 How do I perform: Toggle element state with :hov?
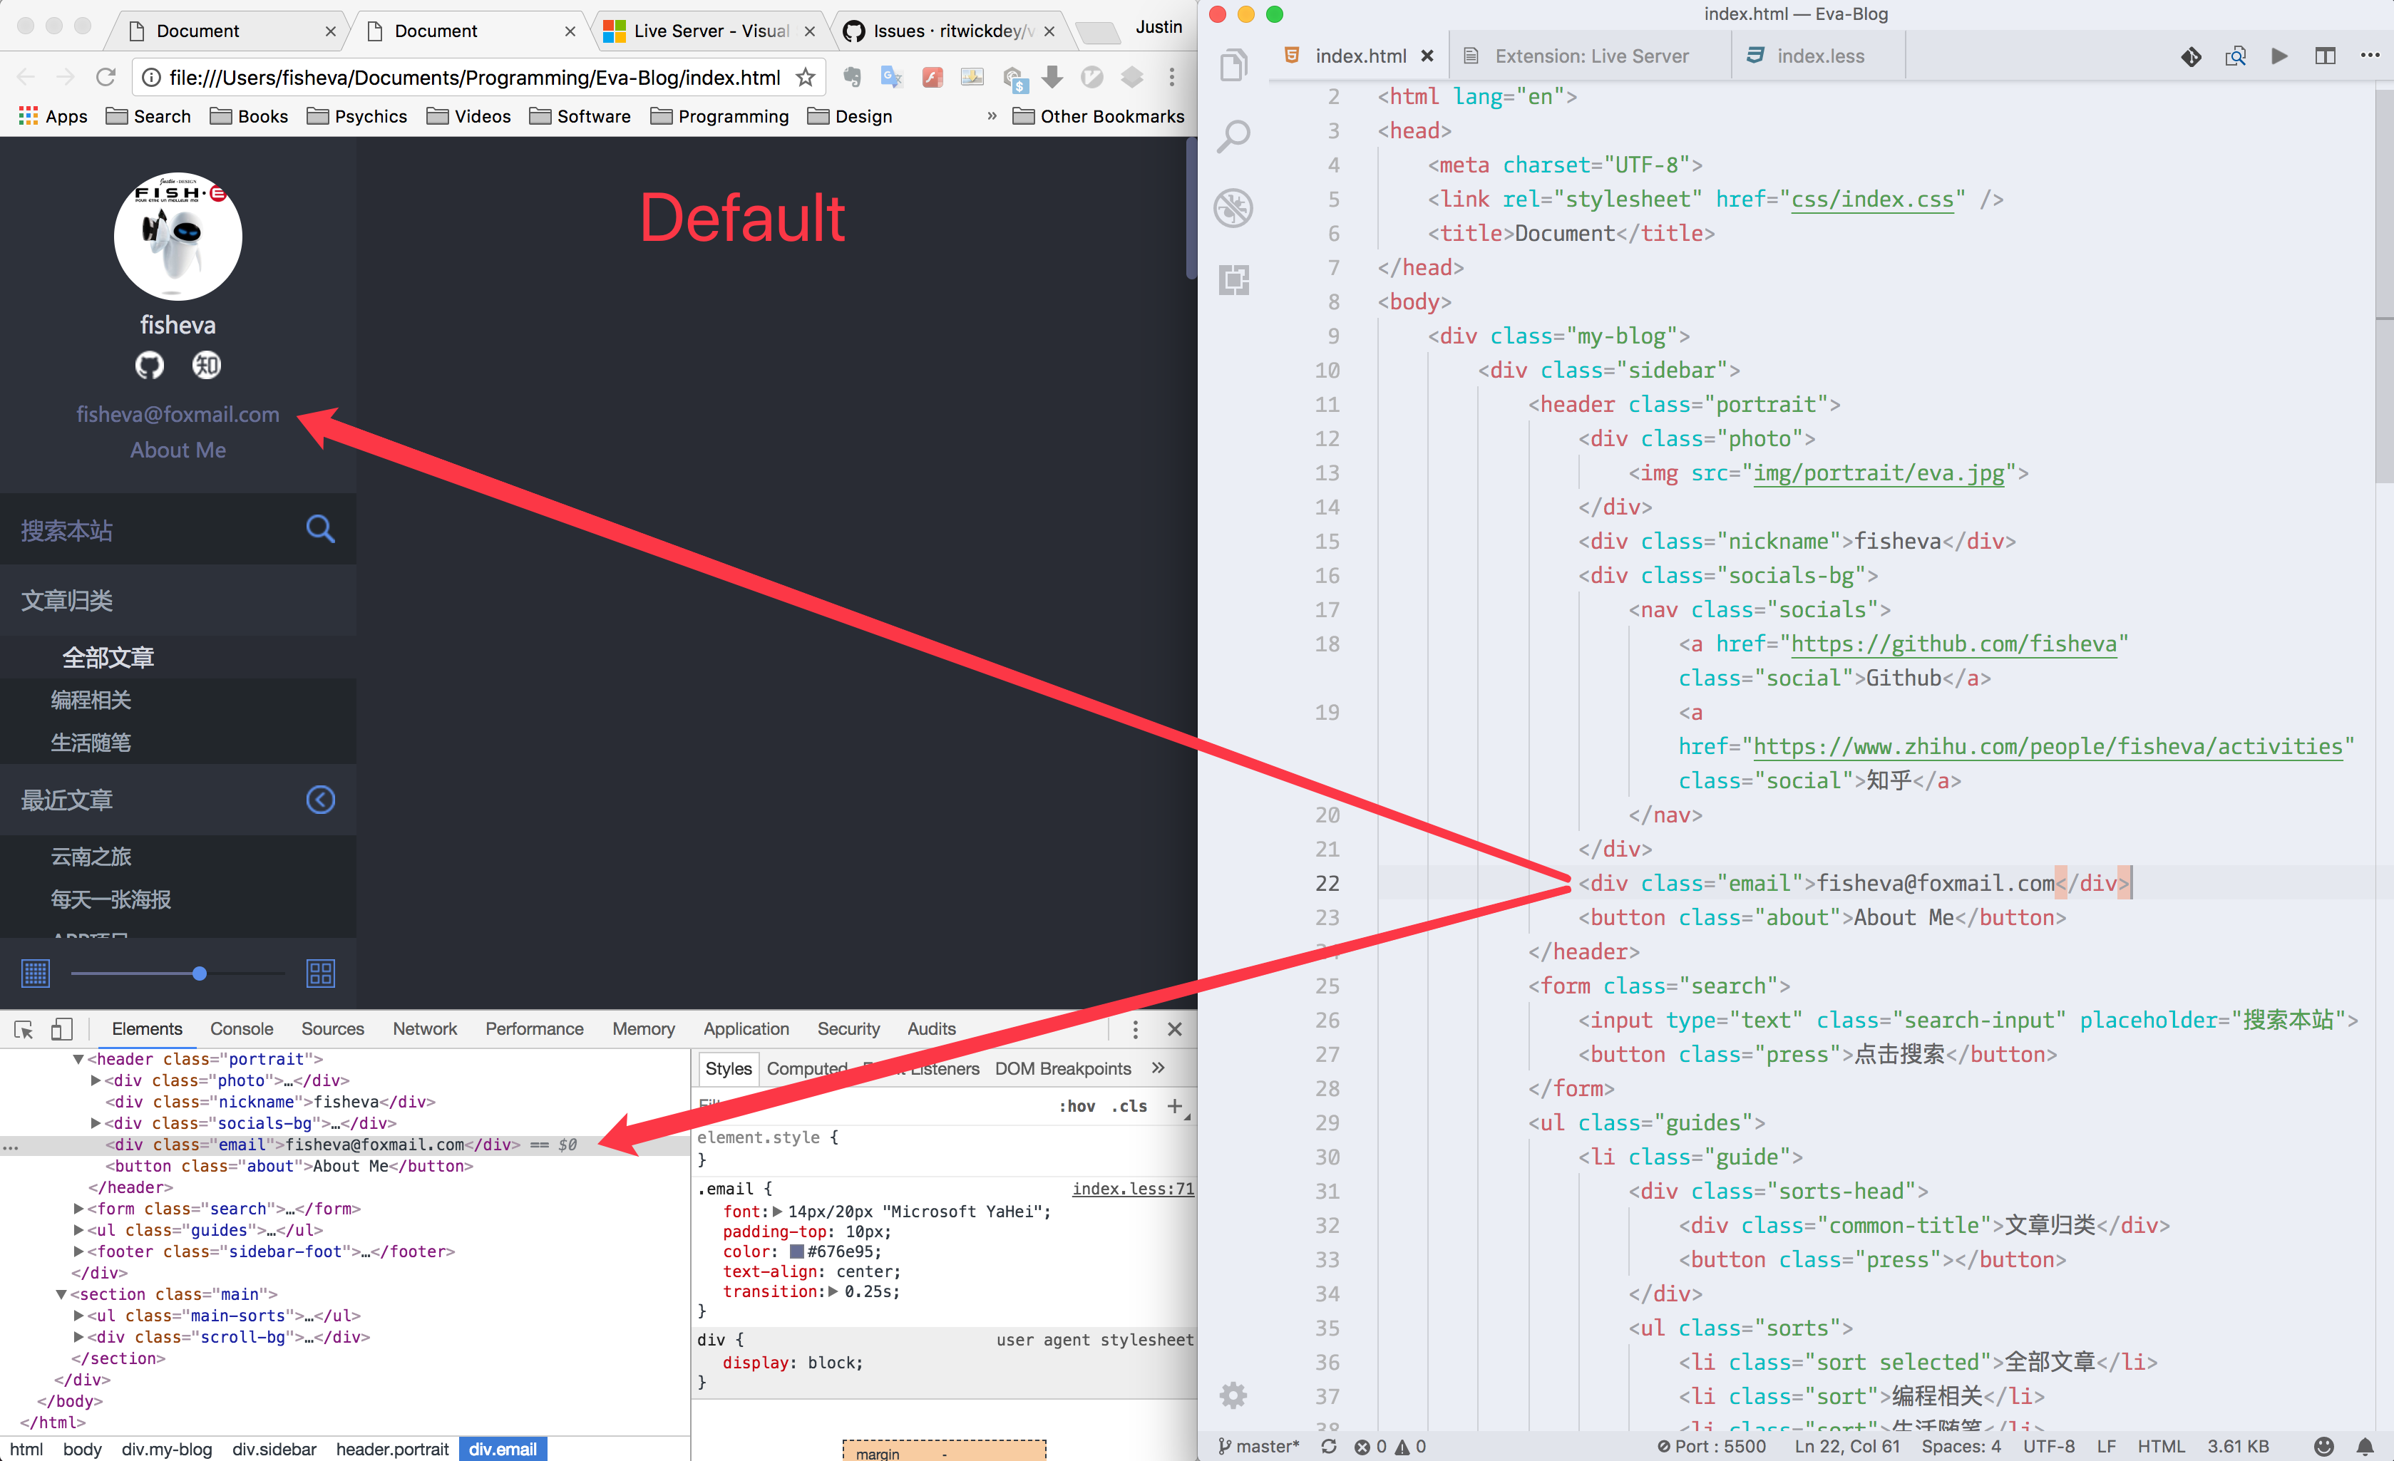pyautogui.click(x=1077, y=1106)
